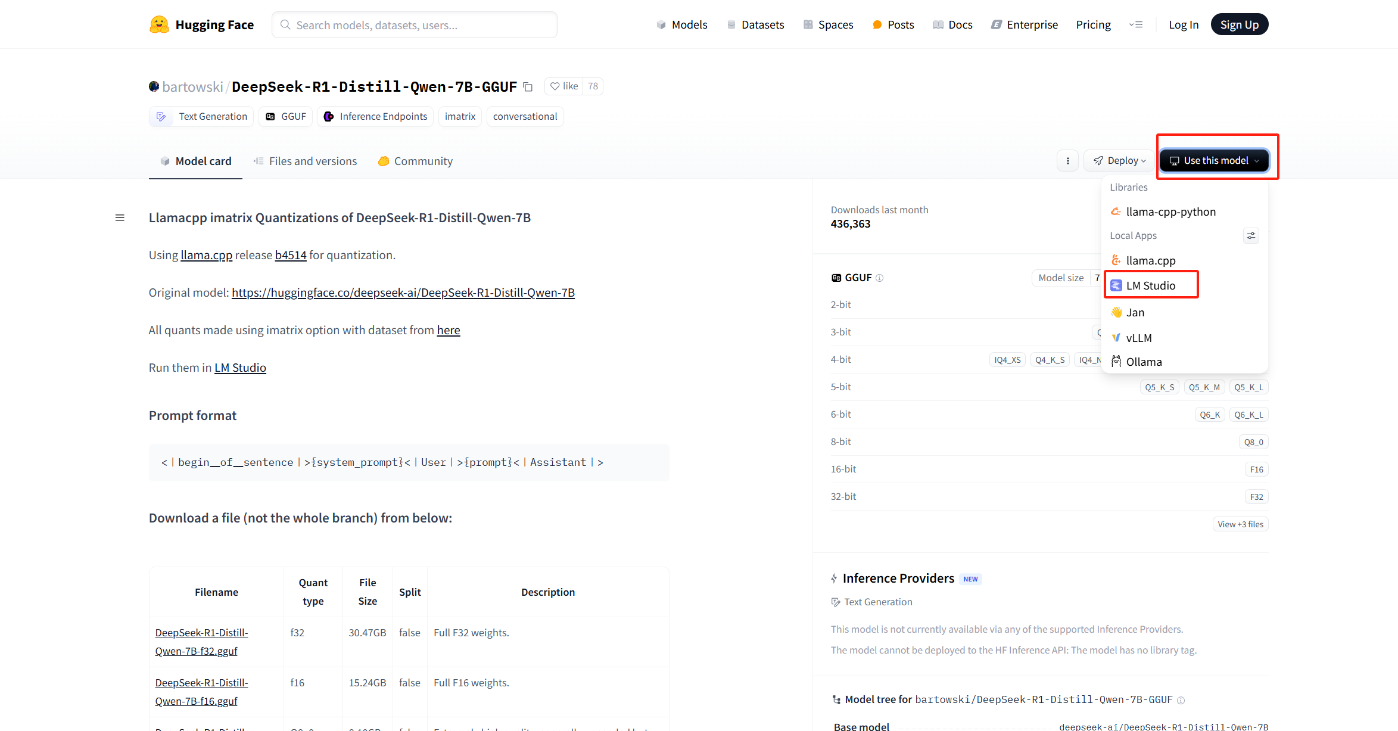Open Spaces from the top navigation
This screenshot has width=1398, height=731.
tap(828, 24)
